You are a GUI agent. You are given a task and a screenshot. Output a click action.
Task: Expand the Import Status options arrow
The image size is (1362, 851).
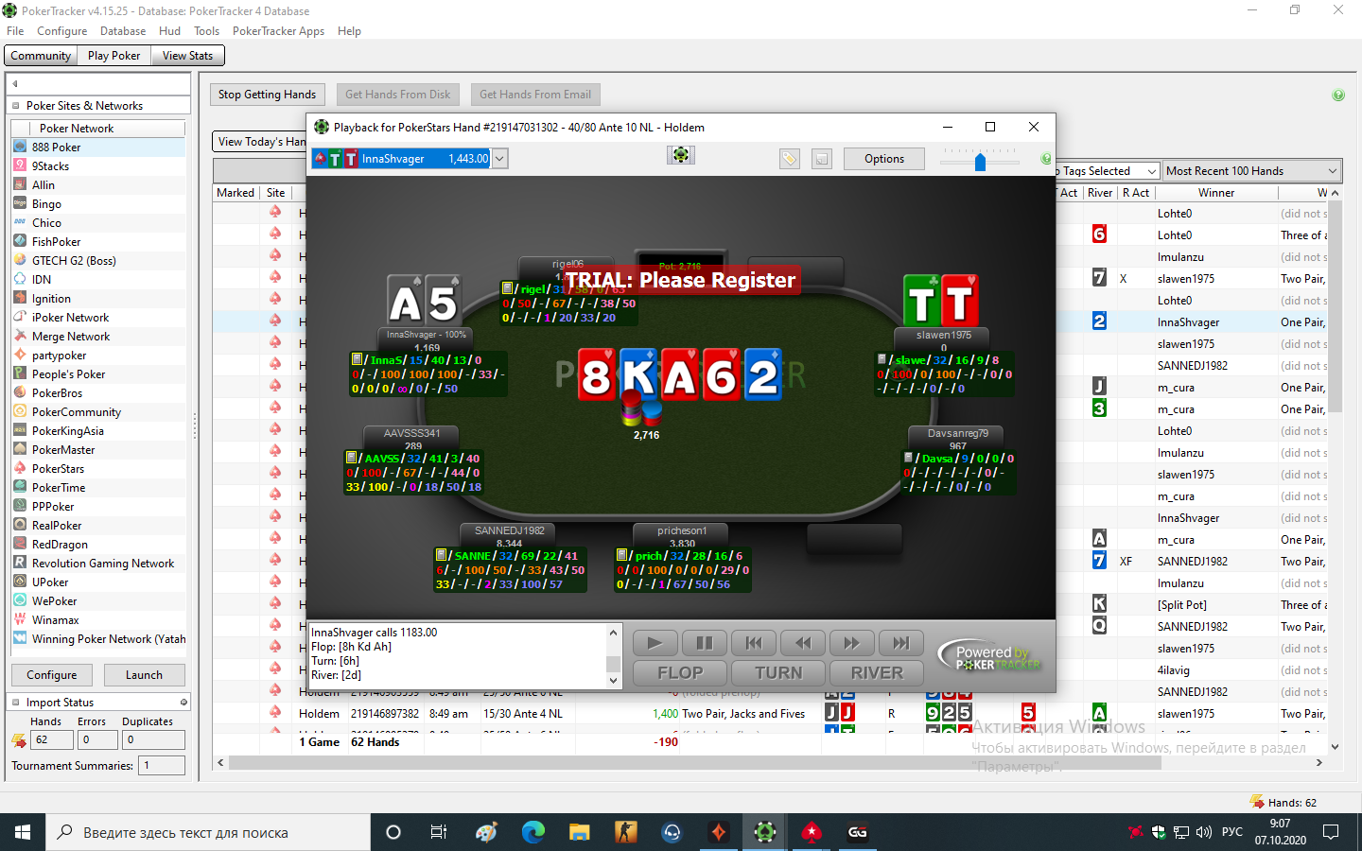click(183, 703)
